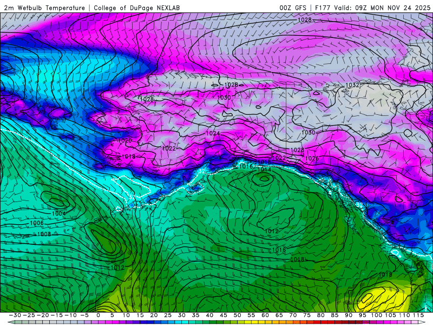Click the 105 color scale label
Screen dimensions: 433x325
[390, 315]
